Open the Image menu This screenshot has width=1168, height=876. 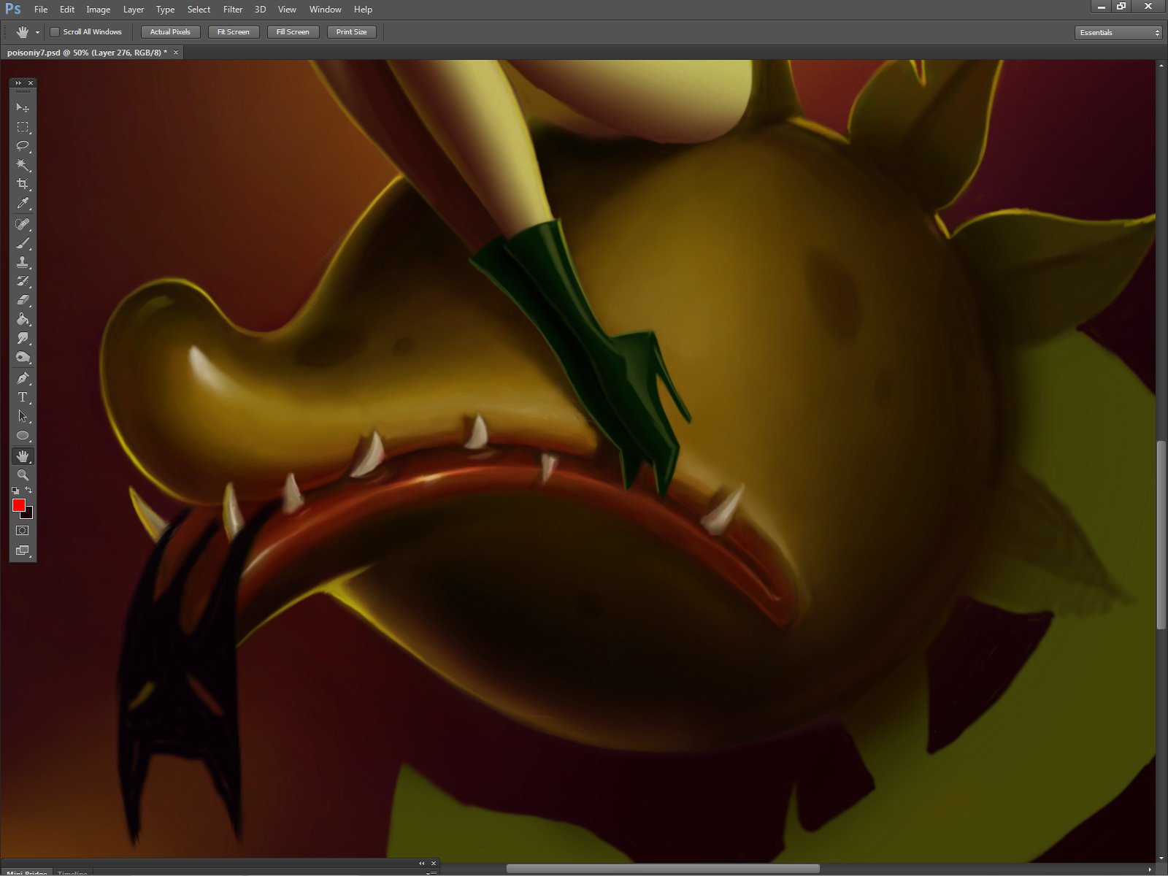click(x=99, y=9)
